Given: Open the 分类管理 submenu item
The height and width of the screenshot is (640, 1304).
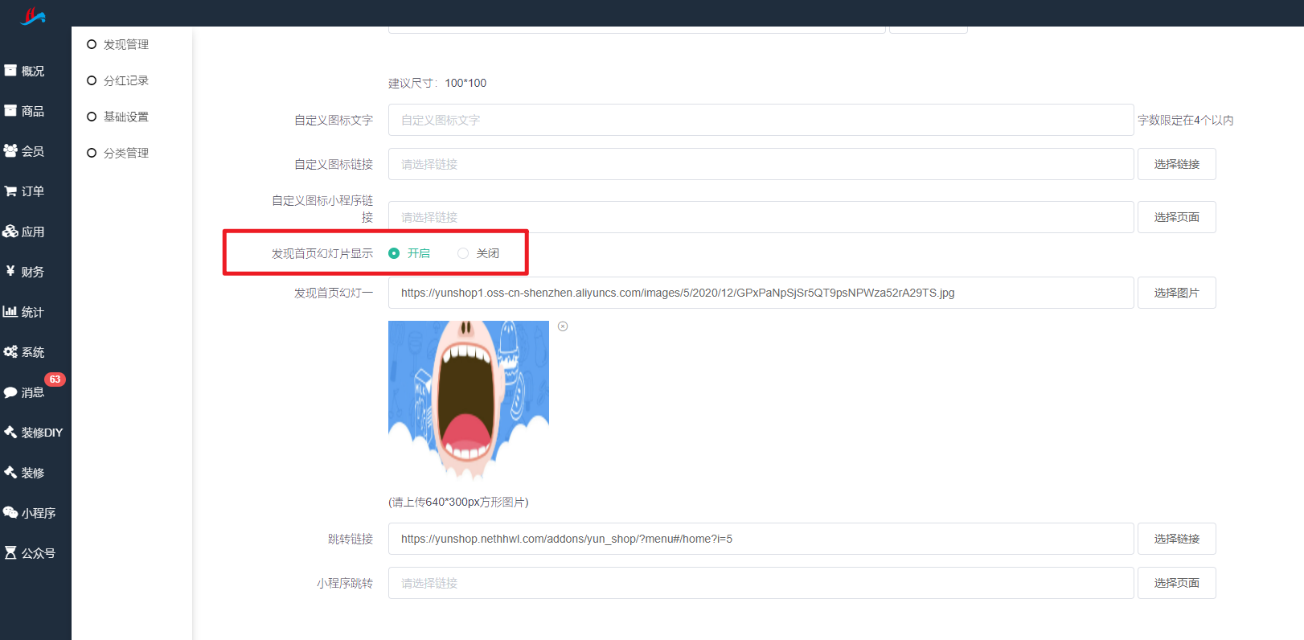Looking at the screenshot, I should 126,153.
